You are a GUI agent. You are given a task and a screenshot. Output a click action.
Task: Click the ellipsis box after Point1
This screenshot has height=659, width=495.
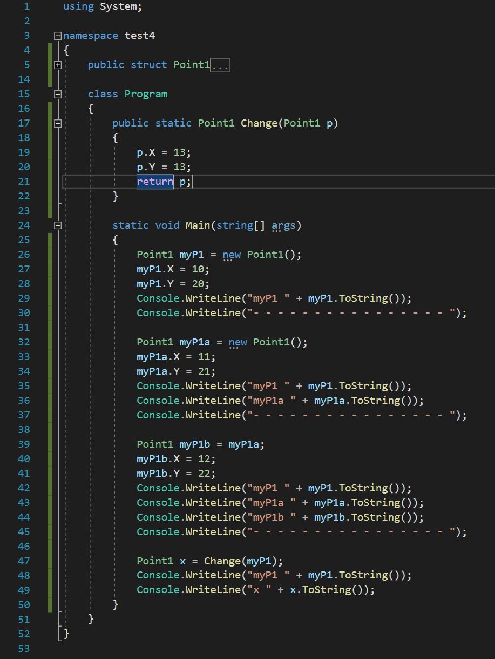coord(221,64)
